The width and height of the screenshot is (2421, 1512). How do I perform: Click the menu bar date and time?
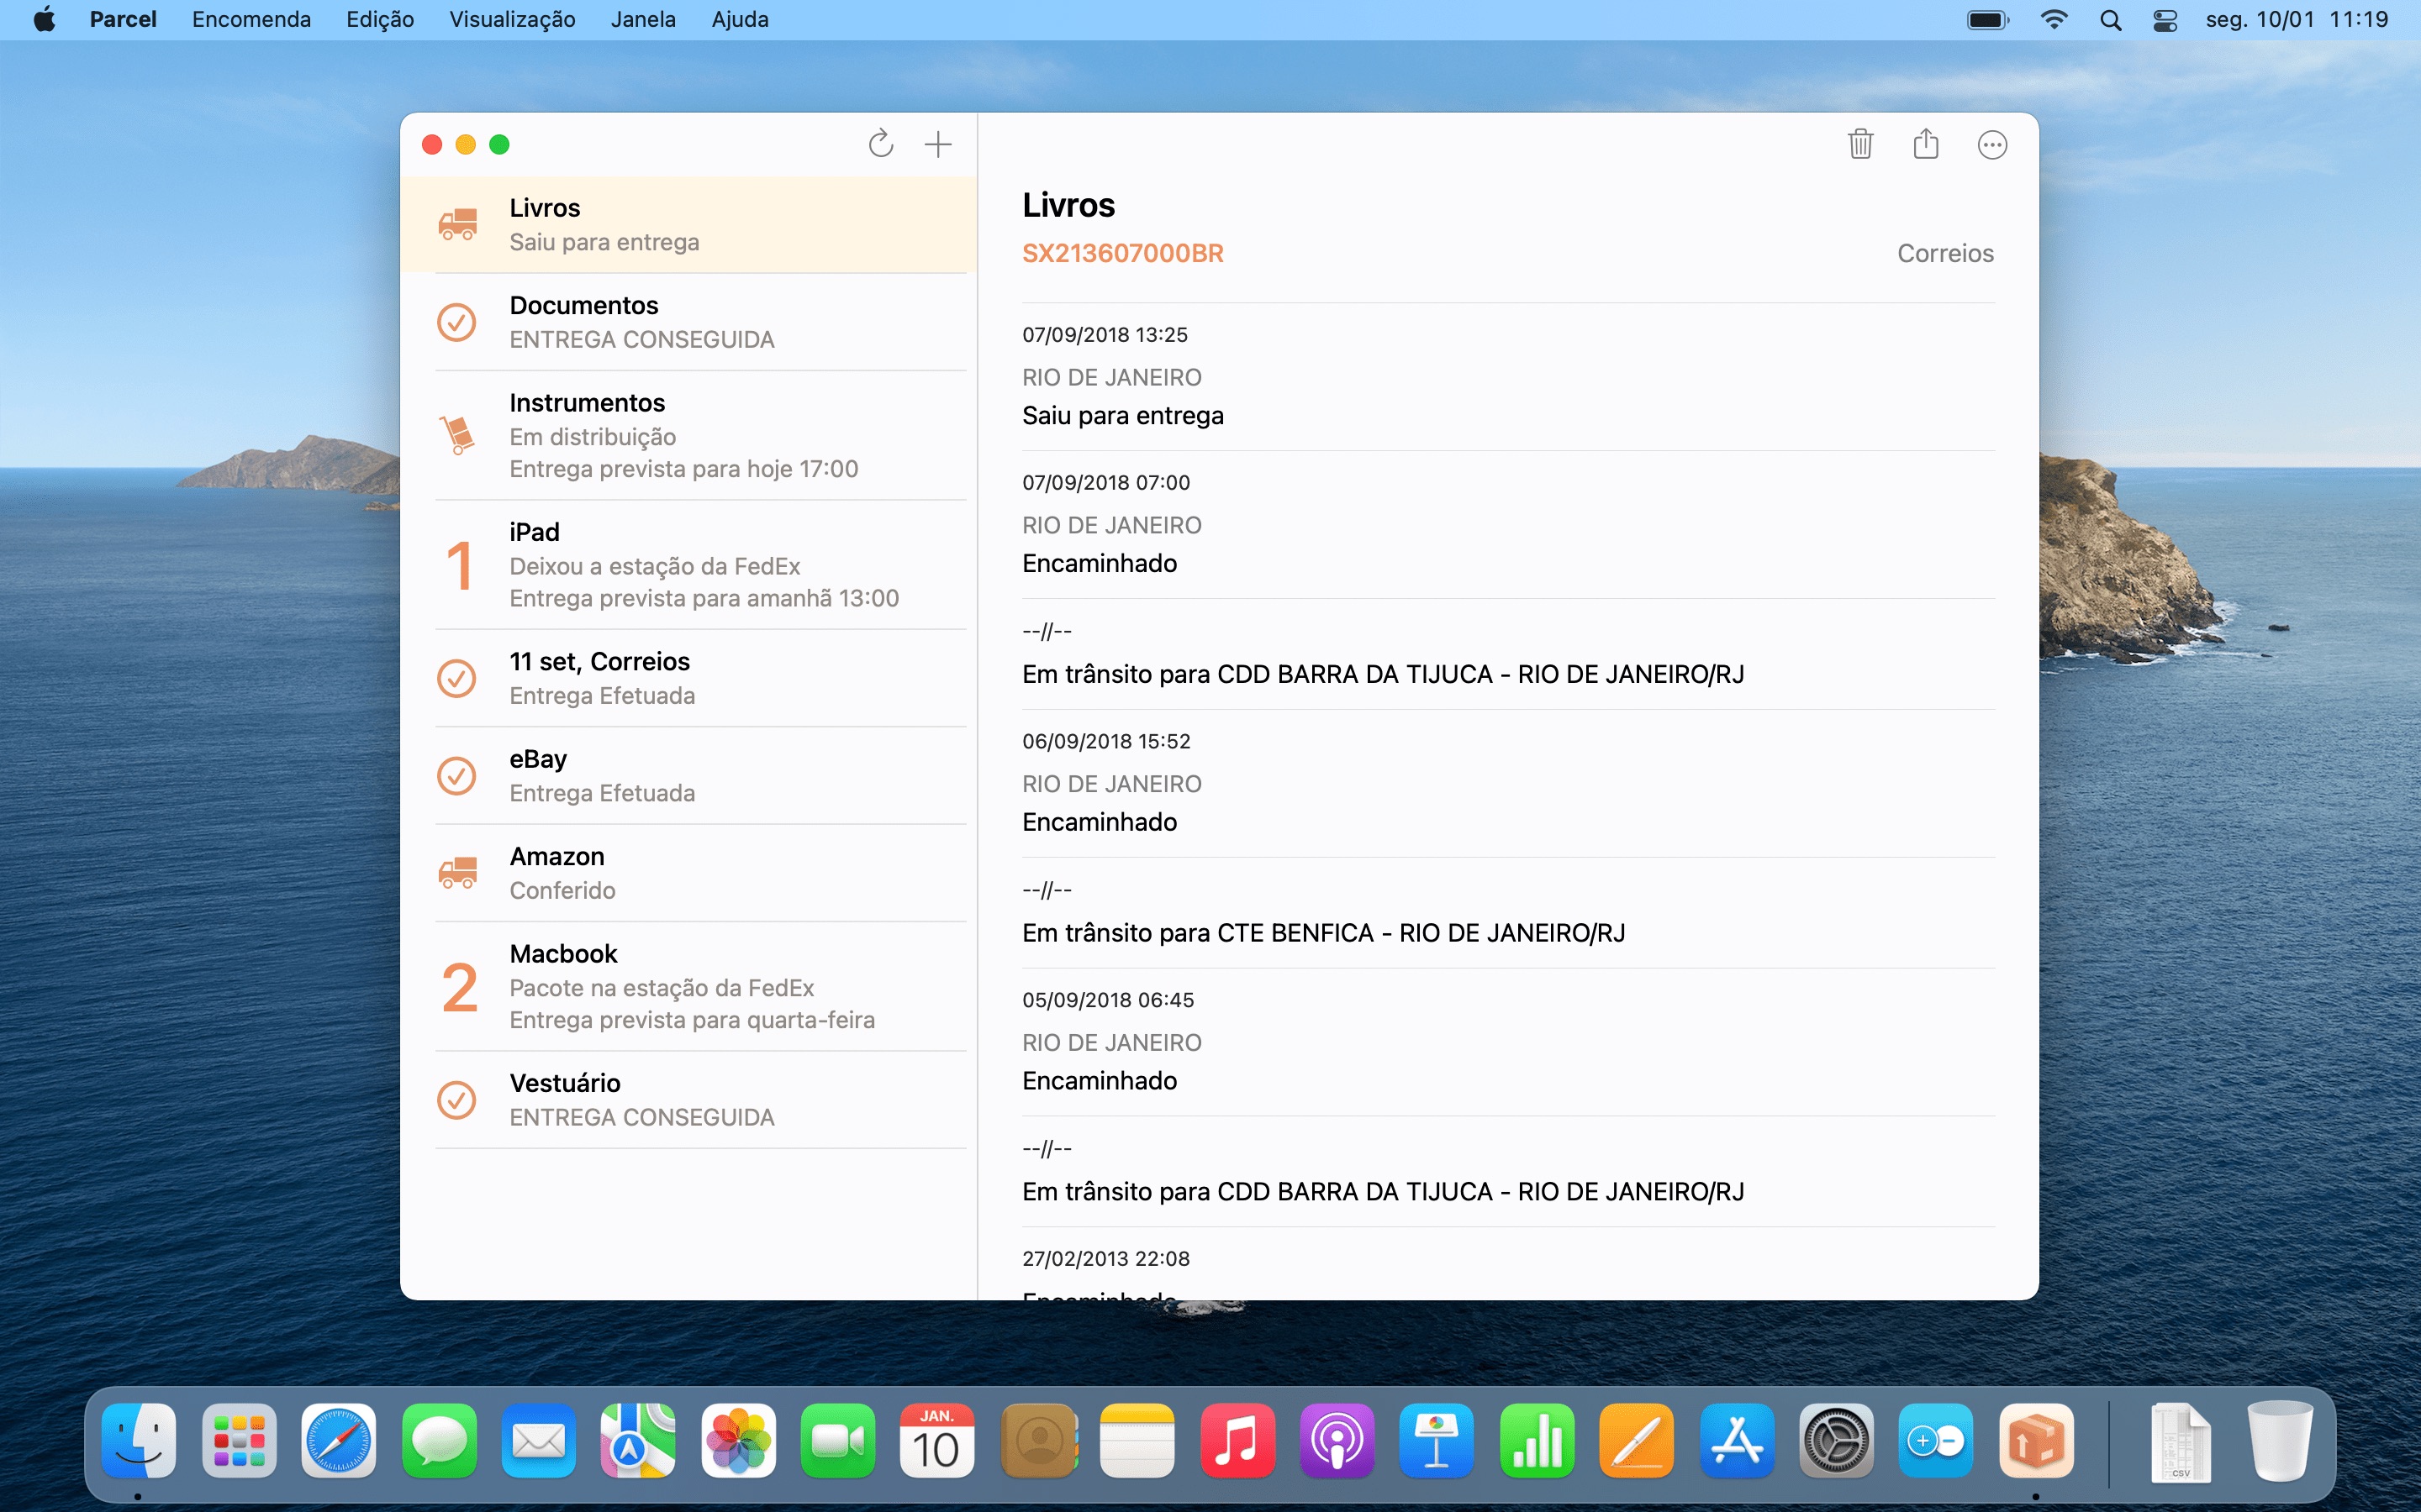tap(2296, 19)
